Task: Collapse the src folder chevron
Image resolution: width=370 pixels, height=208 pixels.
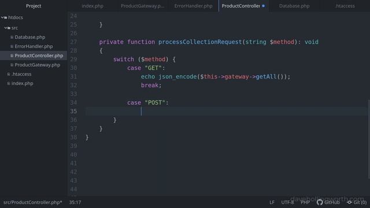Action: click(5, 28)
